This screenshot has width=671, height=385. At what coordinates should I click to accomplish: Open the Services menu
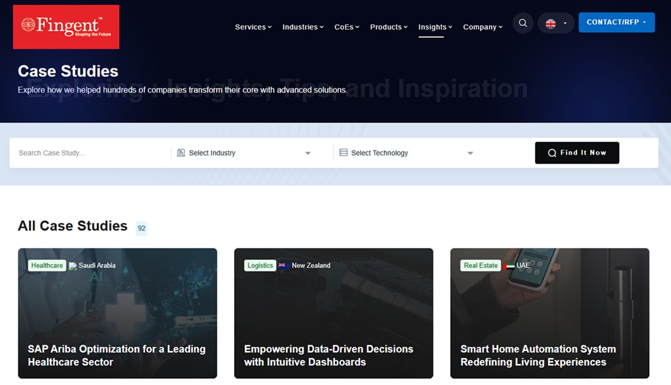[x=253, y=27]
